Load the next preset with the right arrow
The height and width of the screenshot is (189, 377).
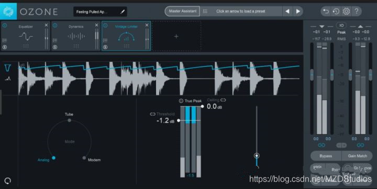[298, 12]
